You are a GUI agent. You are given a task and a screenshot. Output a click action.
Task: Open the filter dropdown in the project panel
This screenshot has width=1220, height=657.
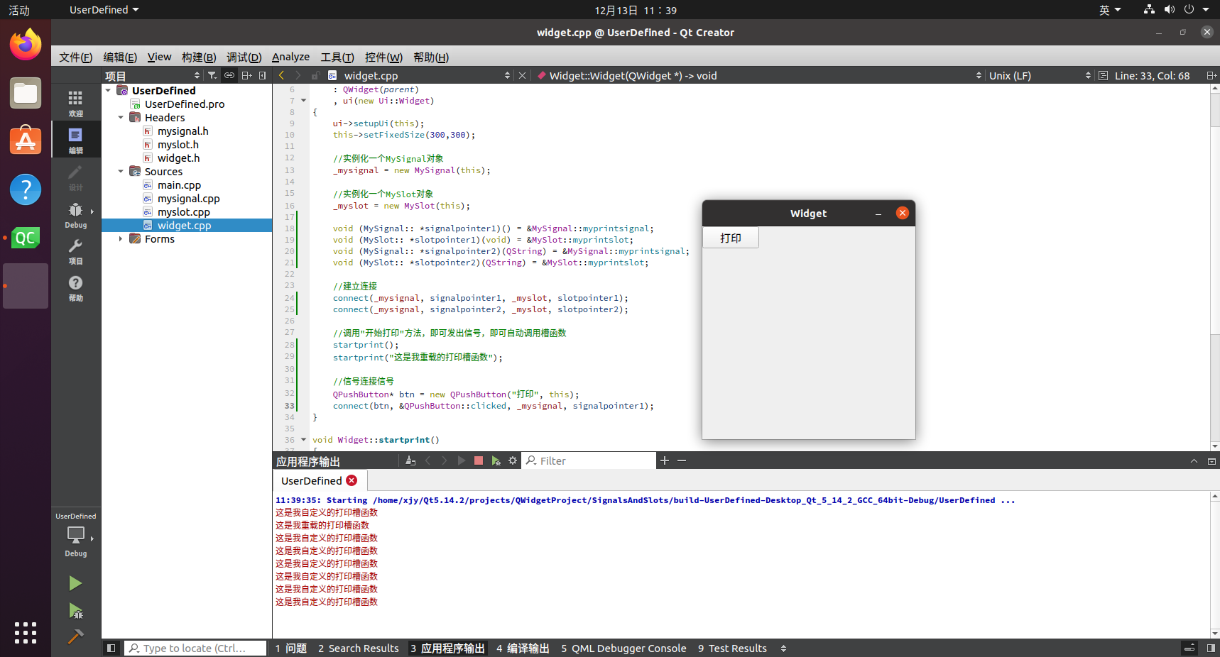(x=212, y=75)
